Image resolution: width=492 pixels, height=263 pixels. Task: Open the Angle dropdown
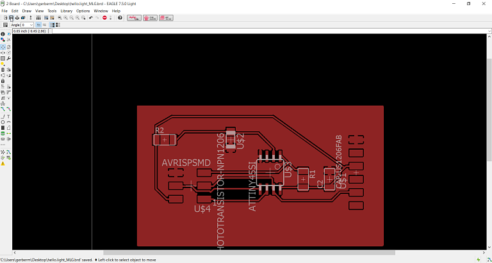[x=31, y=25]
